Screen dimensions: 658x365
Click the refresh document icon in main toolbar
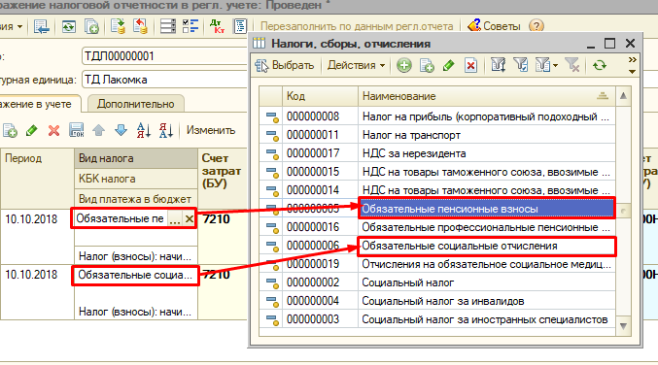pyautogui.click(x=68, y=26)
